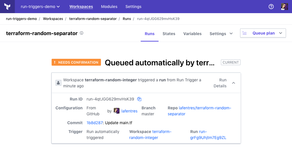
Task: Switch to the Variables tab
Action: pyautogui.click(x=192, y=34)
